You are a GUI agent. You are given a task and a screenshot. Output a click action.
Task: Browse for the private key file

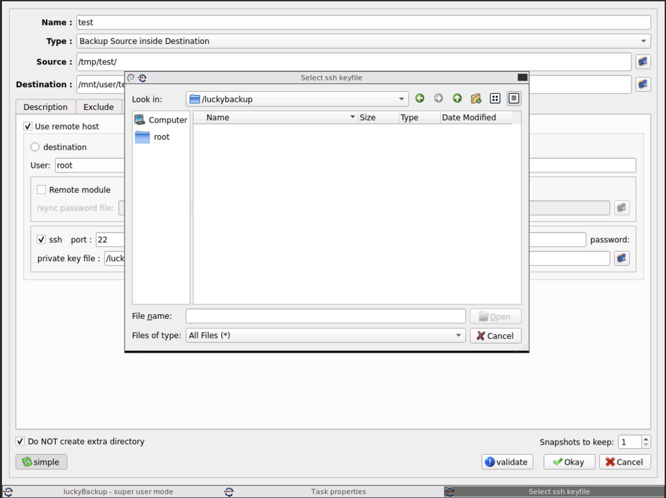[x=621, y=258]
